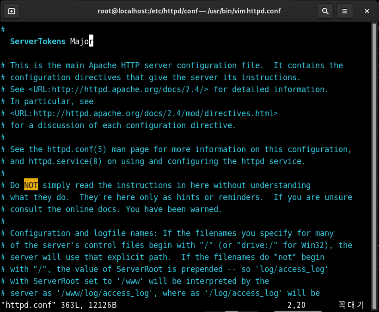Image resolution: width=379 pixels, height=312 pixels.
Task: Click 'If you are unsure' text
Action: pos(313,197)
